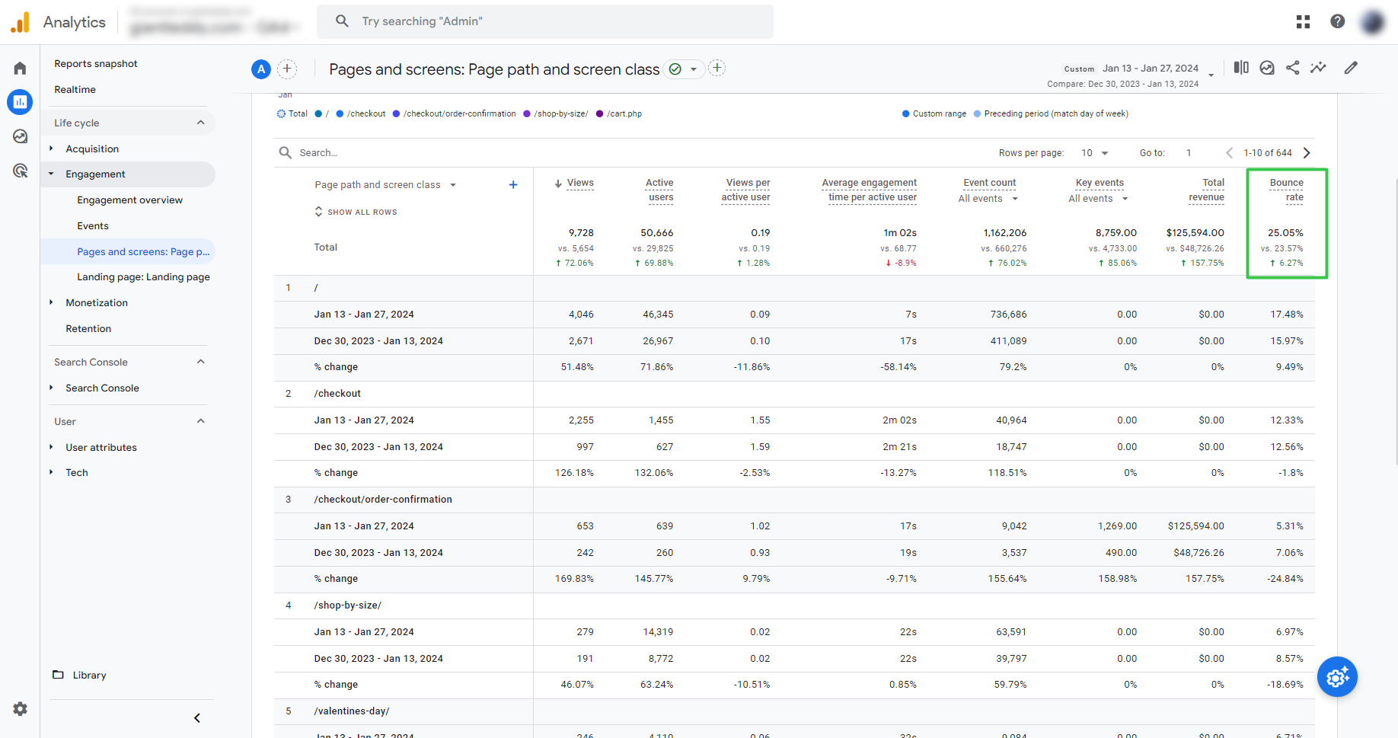Open Realtime report
The height and width of the screenshot is (738, 1398).
pos(75,90)
